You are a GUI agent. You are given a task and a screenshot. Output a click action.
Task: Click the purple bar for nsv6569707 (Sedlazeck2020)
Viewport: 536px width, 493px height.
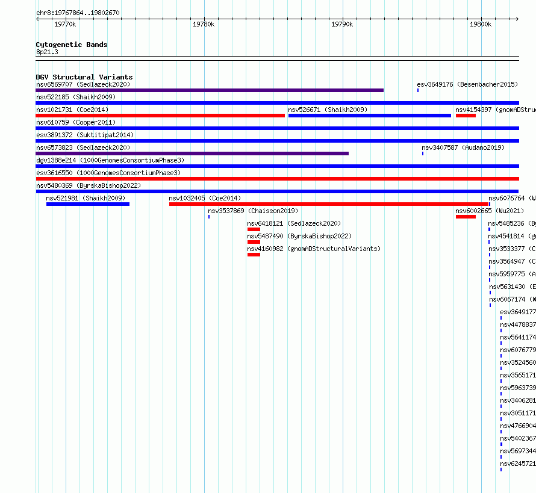coord(210,90)
